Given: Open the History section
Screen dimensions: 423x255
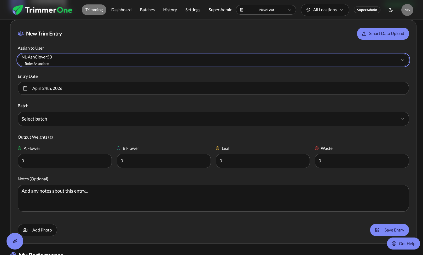Looking at the screenshot, I should coord(170,10).
